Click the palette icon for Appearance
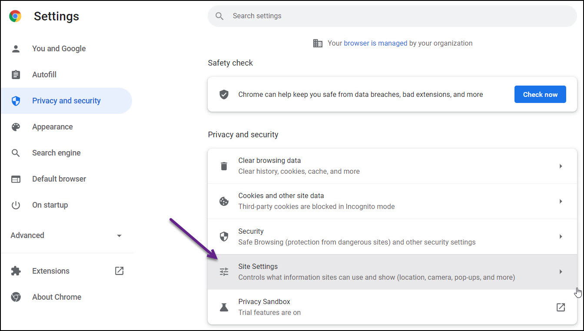The width and height of the screenshot is (584, 331). tap(16, 127)
